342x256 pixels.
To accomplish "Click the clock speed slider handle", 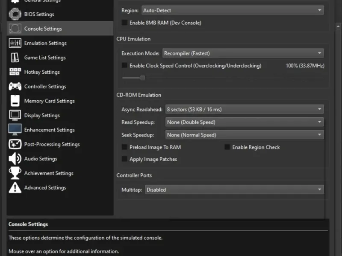I will [143, 78].
